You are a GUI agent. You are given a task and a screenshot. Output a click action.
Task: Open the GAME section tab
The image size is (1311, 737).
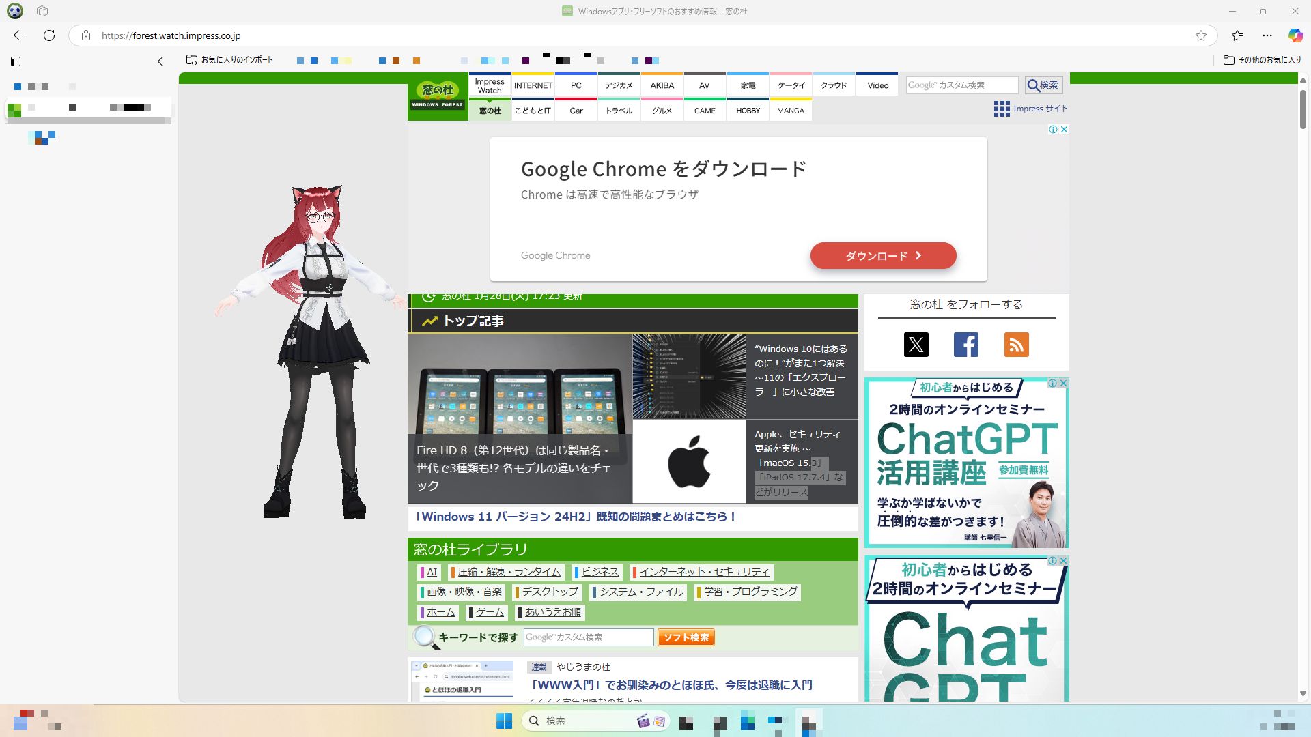705,110
